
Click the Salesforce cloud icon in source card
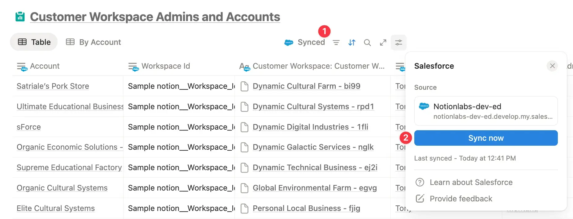coord(424,106)
